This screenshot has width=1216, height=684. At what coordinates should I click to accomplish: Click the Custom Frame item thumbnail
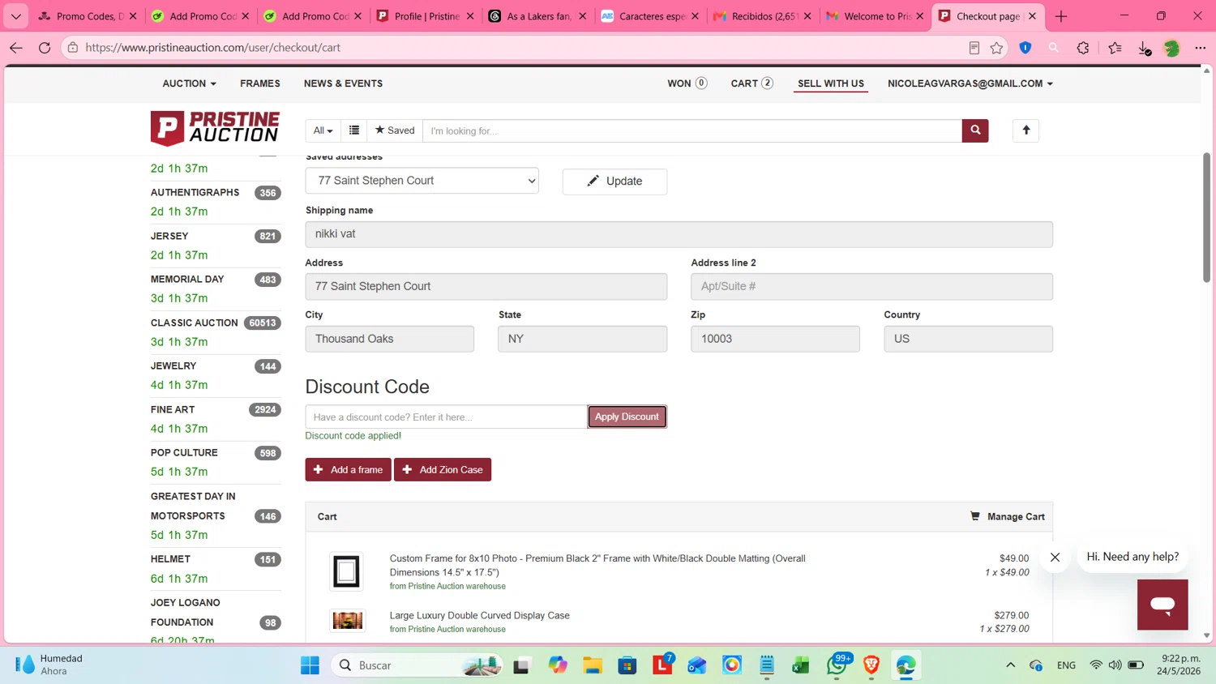coord(347,571)
